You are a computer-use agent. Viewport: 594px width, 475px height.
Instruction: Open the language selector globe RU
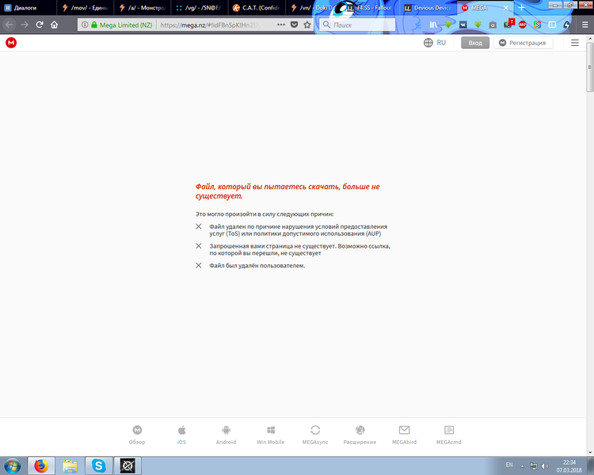coord(435,43)
